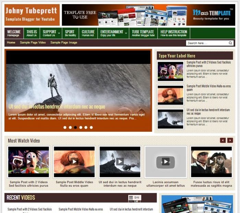
Task: Open the Help Instruction menu item
Action: click(x=174, y=33)
